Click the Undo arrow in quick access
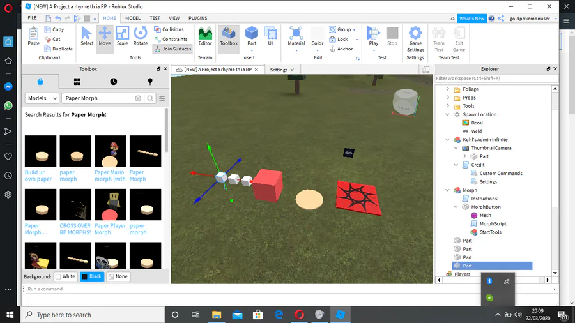575x323 pixels. 58,18
